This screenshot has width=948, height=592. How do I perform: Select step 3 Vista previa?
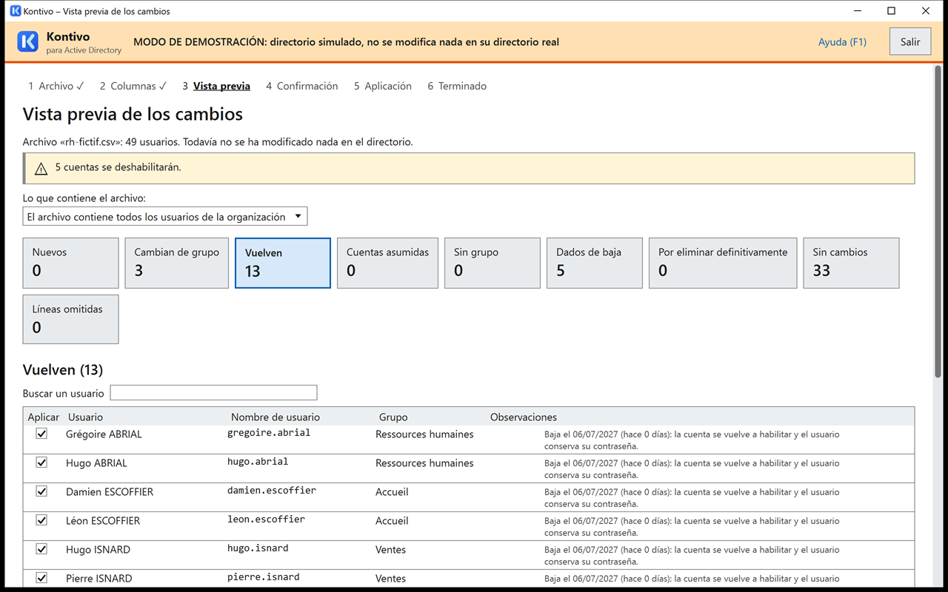pos(216,86)
